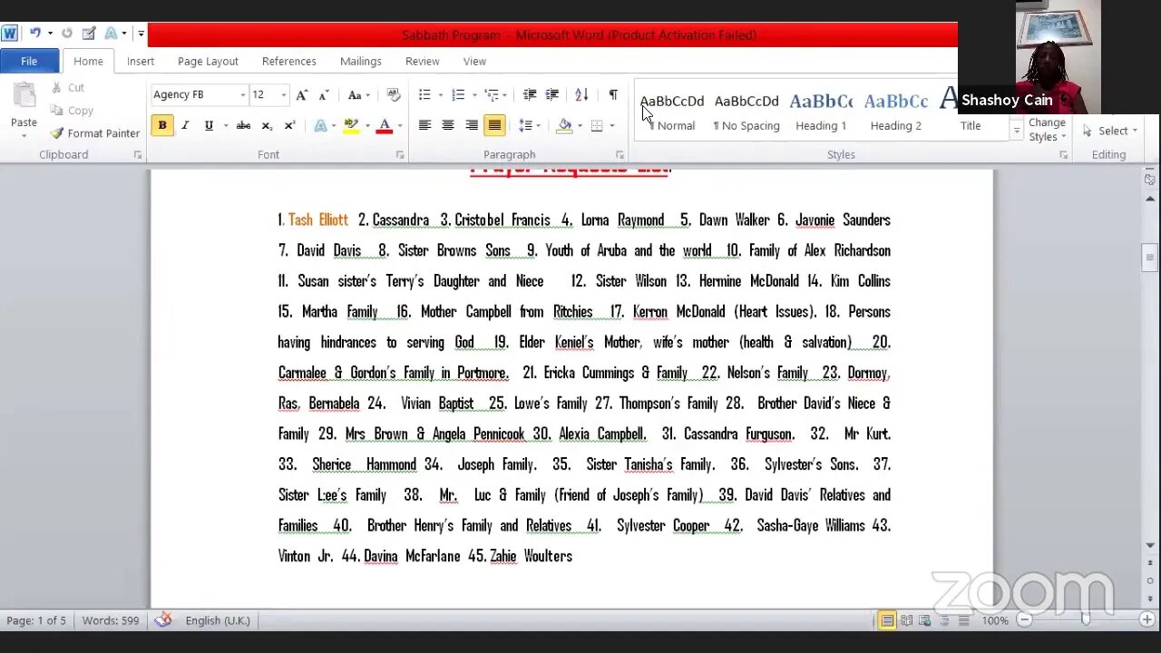Expand Font dialog launcher
This screenshot has width=1161, height=653.
[x=400, y=155]
